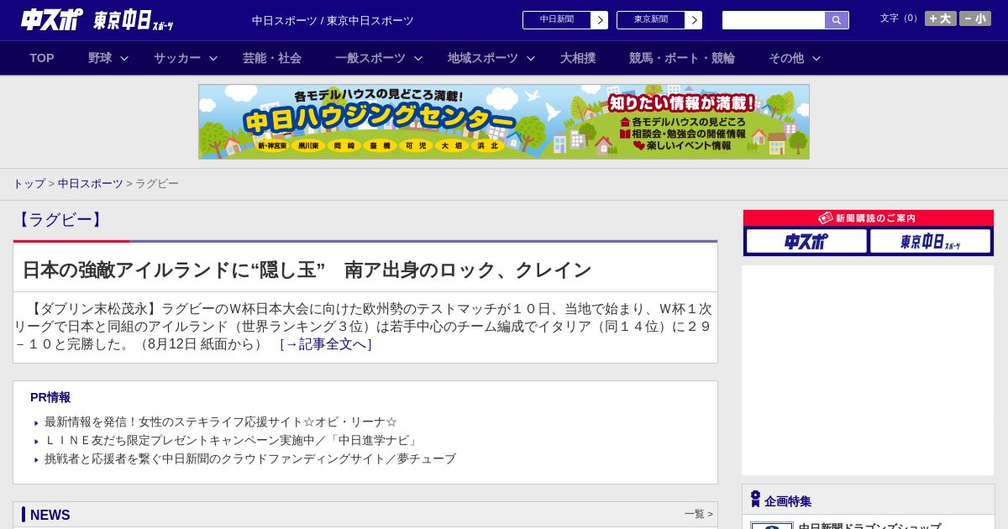Open the その他 menu
The image size is (1008, 529).
pos(786,58)
